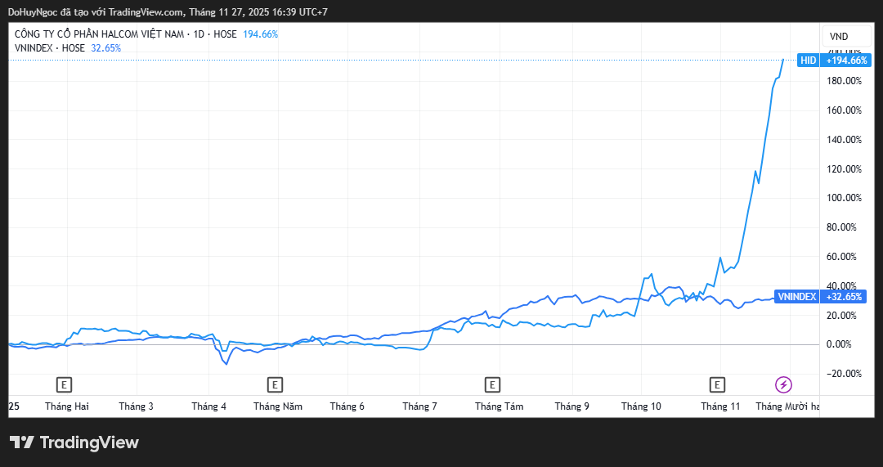Click the Tháng 11 time axis label
Image resolution: width=883 pixels, height=467 pixels.
pos(720,406)
